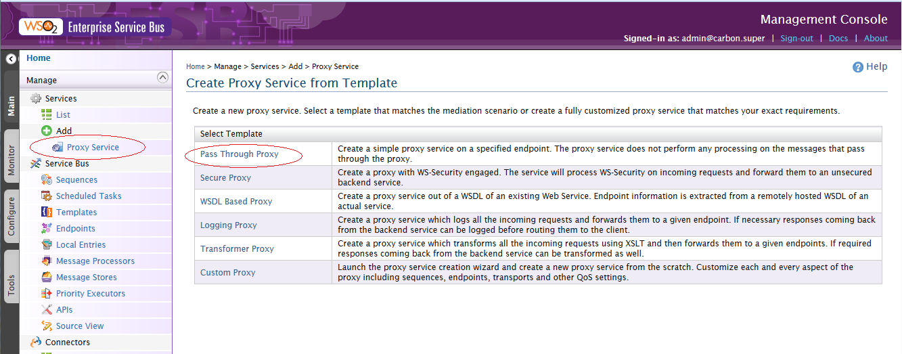Click the Priority Executors icon

tap(47, 293)
